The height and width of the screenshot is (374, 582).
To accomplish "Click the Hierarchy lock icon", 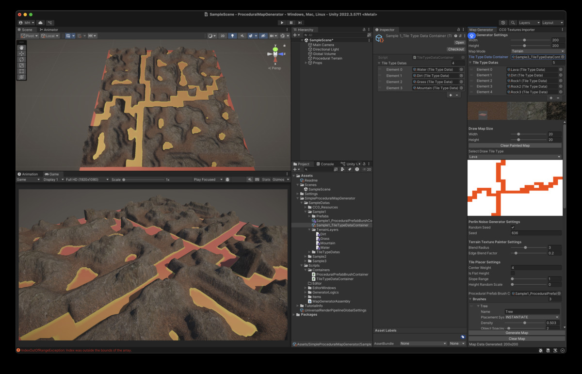I will (x=364, y=30).
